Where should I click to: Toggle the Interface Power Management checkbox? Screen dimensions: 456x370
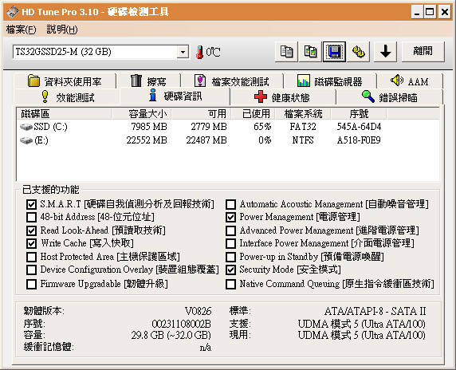pos(230,243)
